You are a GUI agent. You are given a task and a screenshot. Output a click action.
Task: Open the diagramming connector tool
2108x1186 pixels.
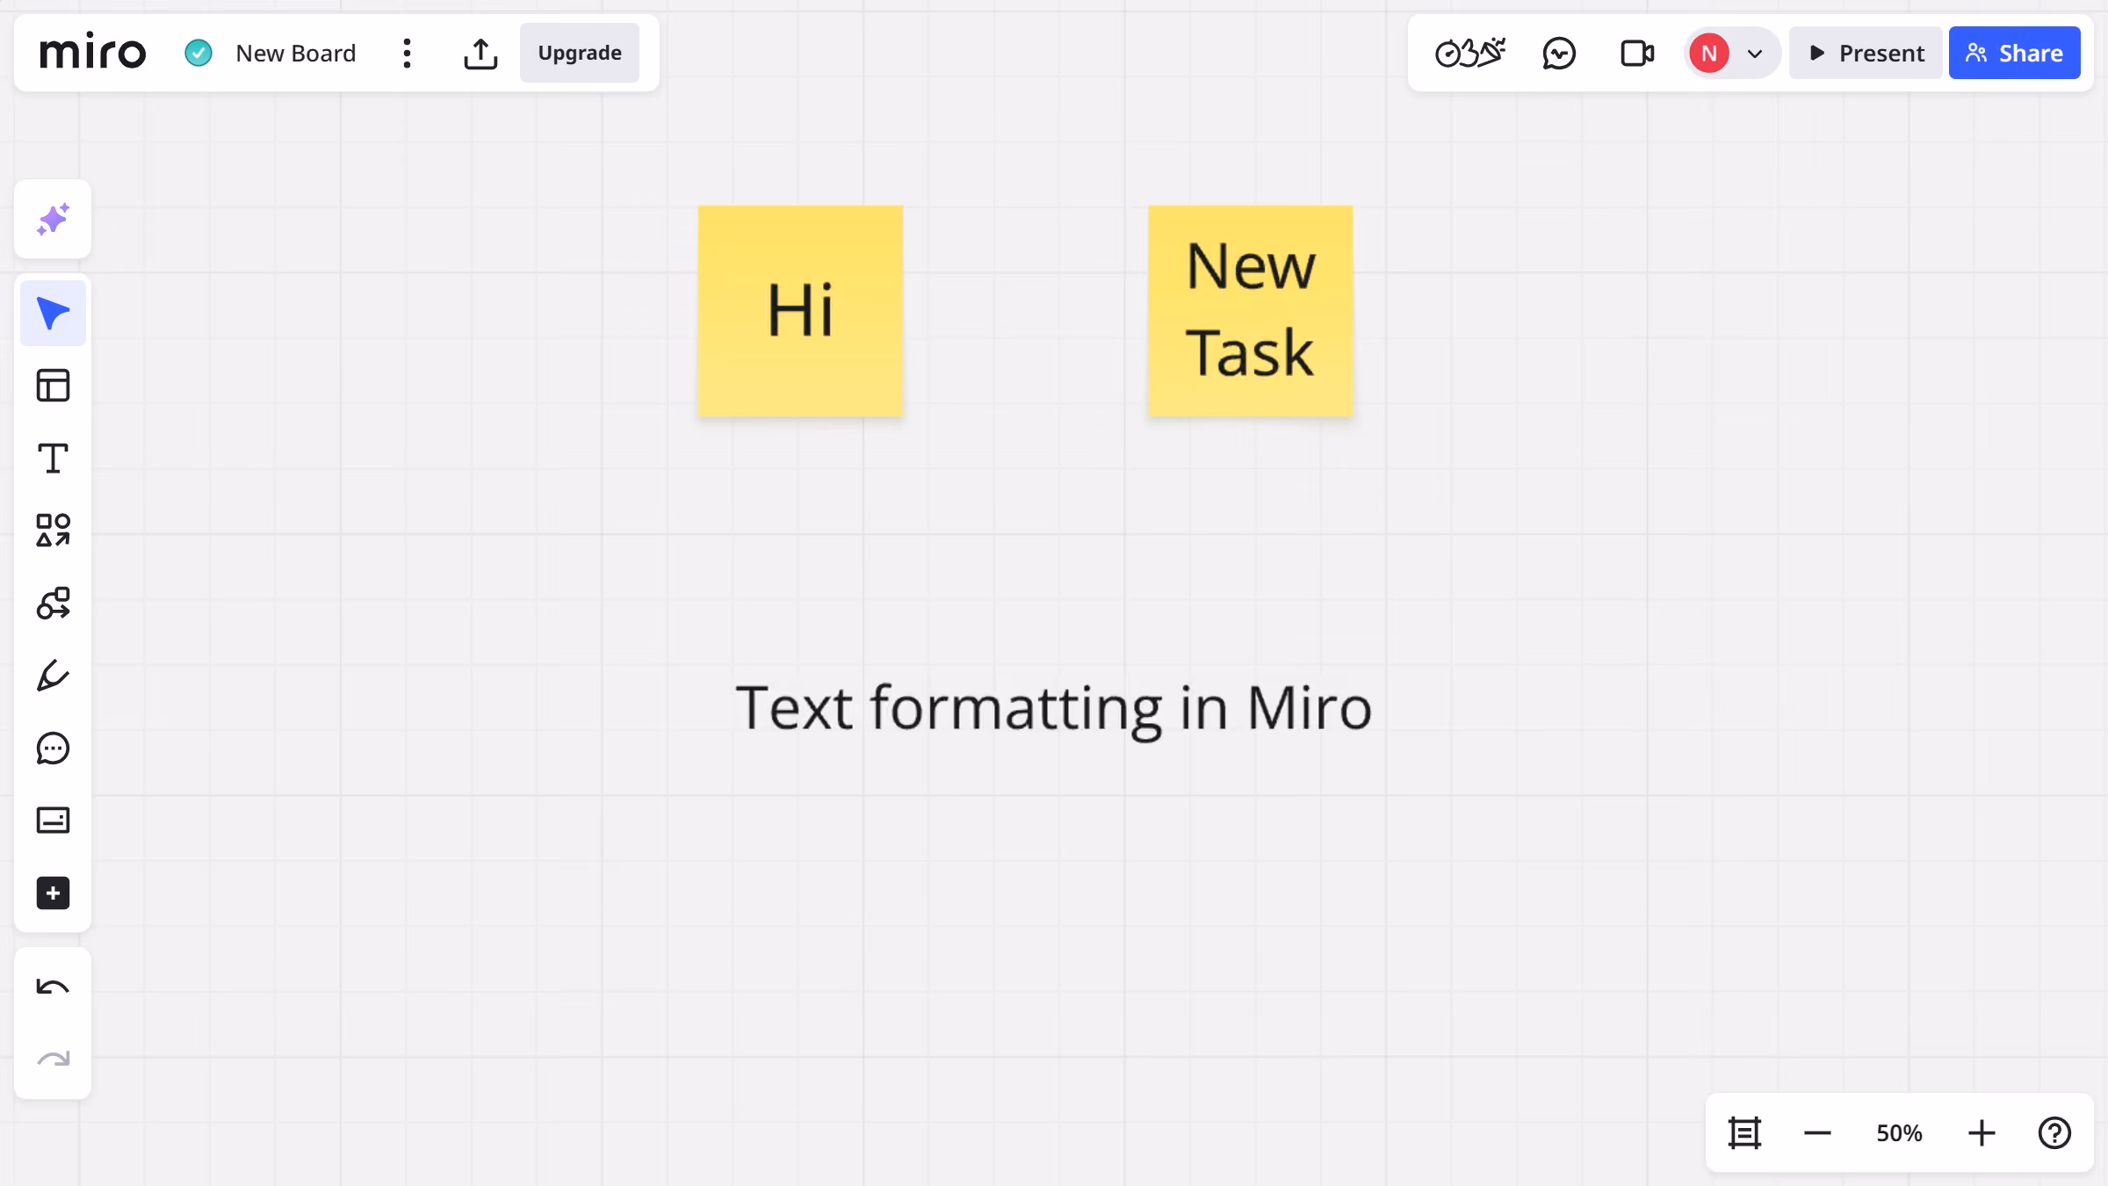pos(53,604)
